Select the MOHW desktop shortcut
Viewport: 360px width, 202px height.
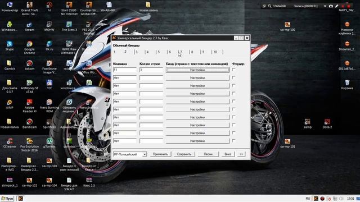[x=49, y=26]
